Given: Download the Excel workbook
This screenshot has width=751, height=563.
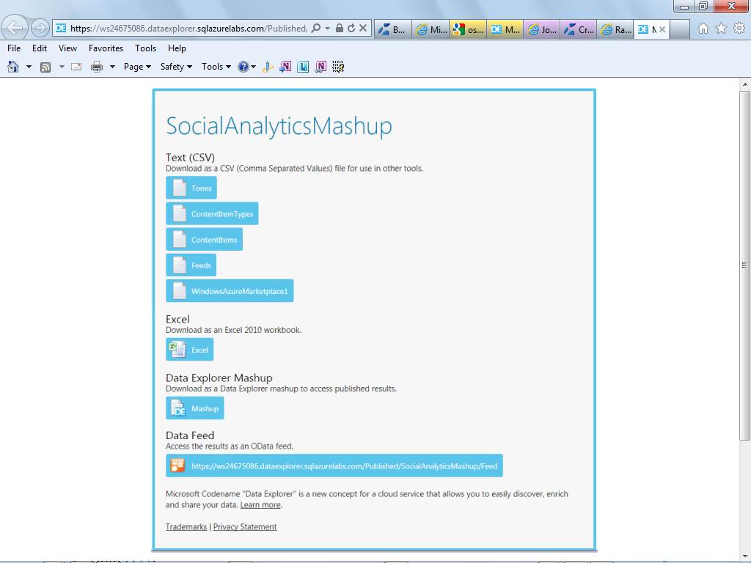Looking at the screenshot, I should (x=190, y=350).
